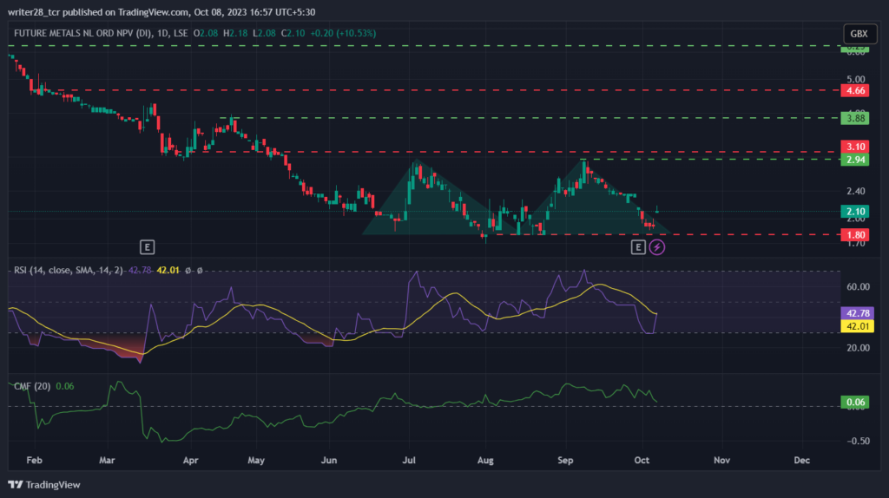The height and width of the screenshot is (498, 889).
Task: Click the FUTURE METALS NL ORD NPV title
Action: (82, 34)
